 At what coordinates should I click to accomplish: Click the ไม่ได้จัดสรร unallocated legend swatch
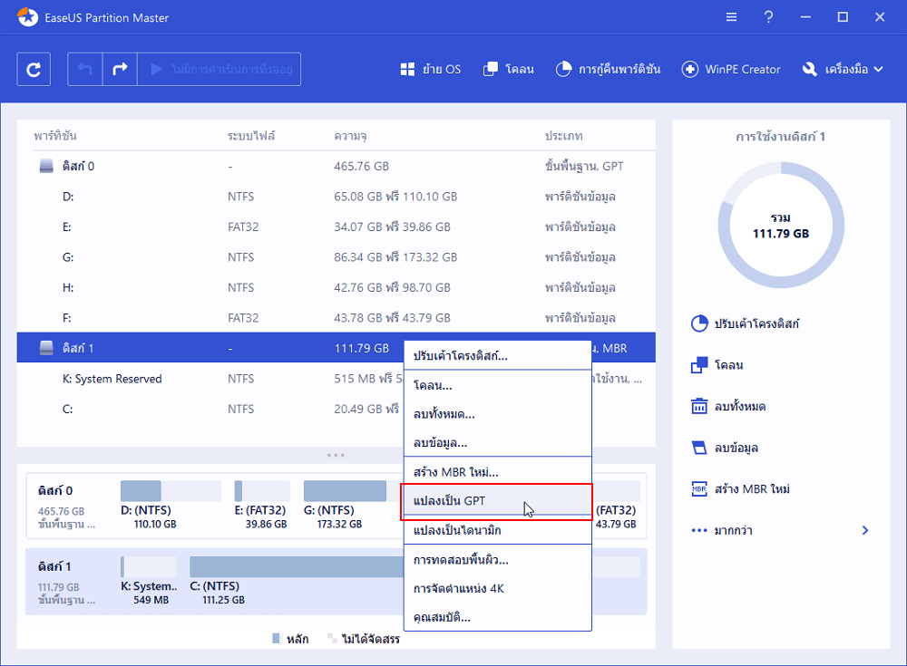tap(331, 638)
